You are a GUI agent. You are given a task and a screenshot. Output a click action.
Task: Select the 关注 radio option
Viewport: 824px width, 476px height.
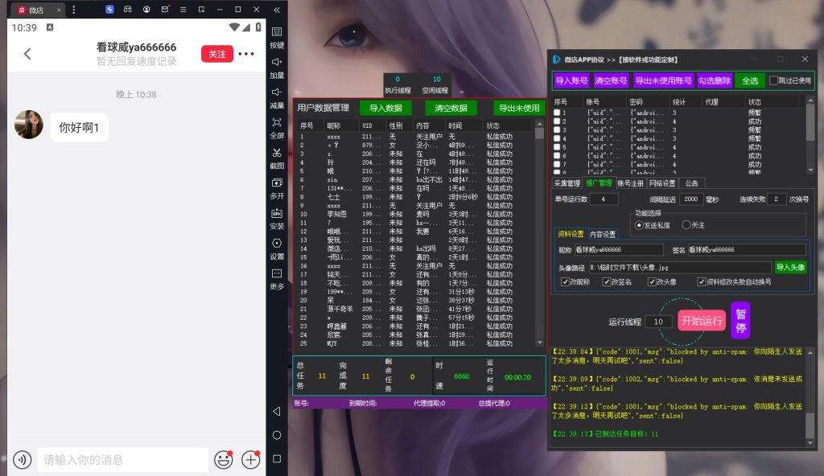click(686, 225)
